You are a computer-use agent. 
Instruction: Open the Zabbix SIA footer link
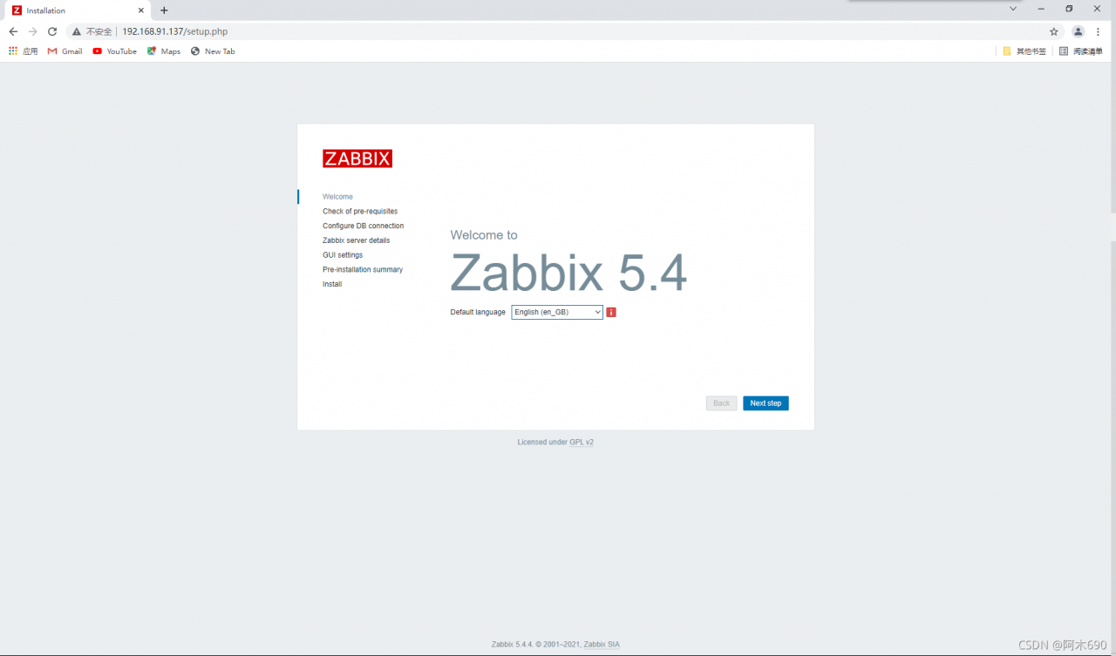[602, 645]
